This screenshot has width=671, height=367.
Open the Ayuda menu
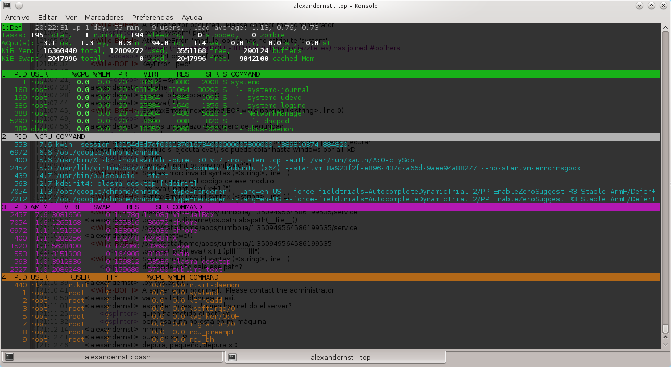click(192, 17)
